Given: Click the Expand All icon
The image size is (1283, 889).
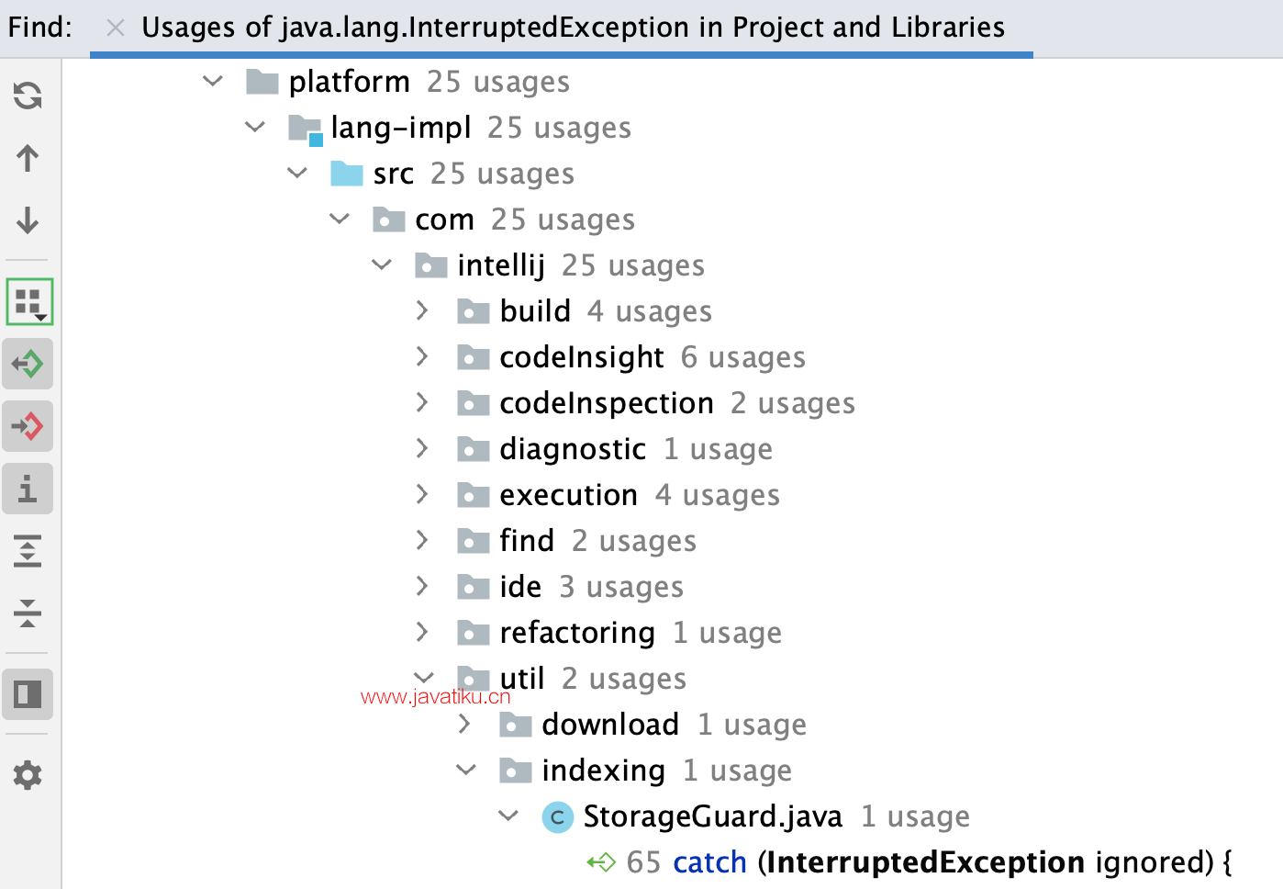Looking at the screenshot, I should [x=28, y=551].
